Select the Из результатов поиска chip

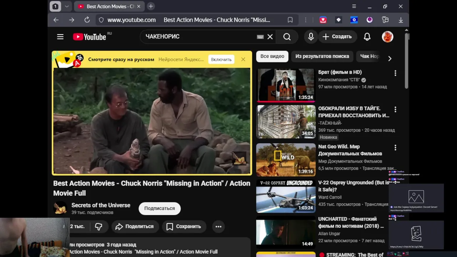[x=322, y=56]
